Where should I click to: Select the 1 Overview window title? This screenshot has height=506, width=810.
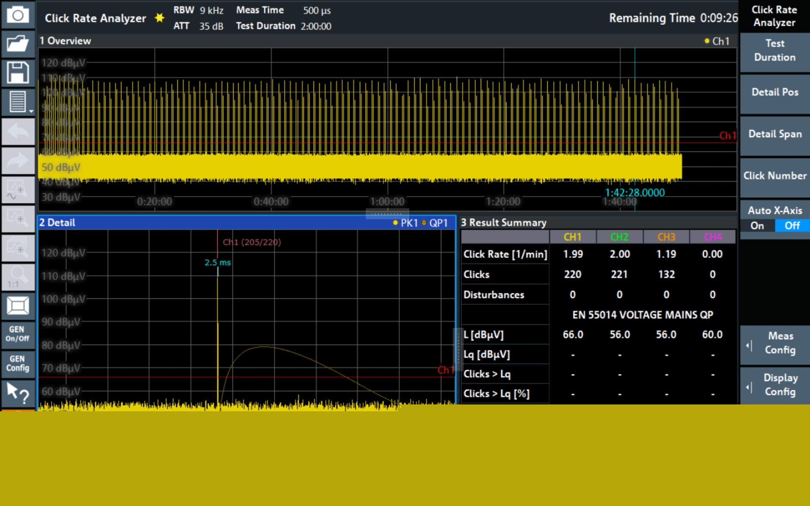[65, 41]
